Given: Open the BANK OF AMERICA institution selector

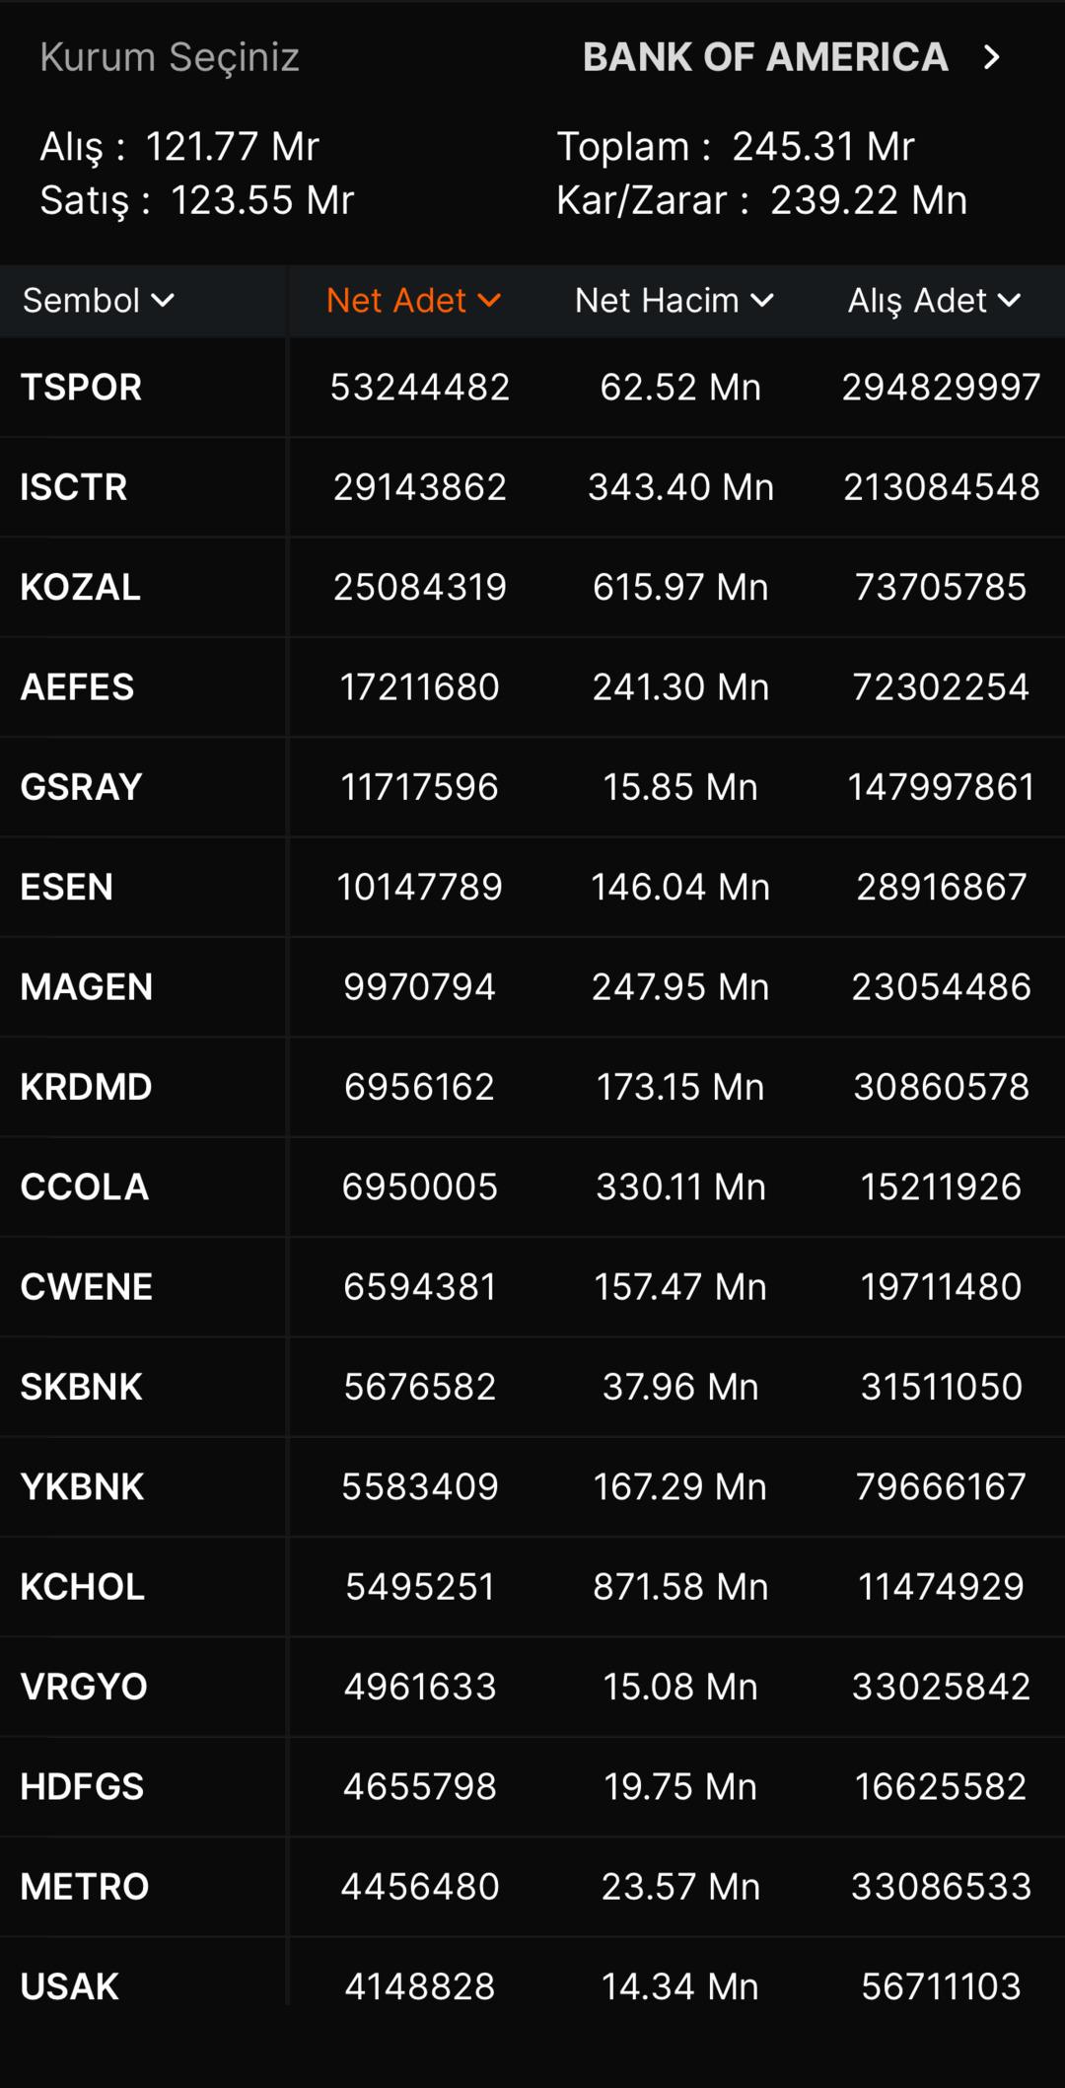Looking at the screenshot, I should tap(765, 57).
